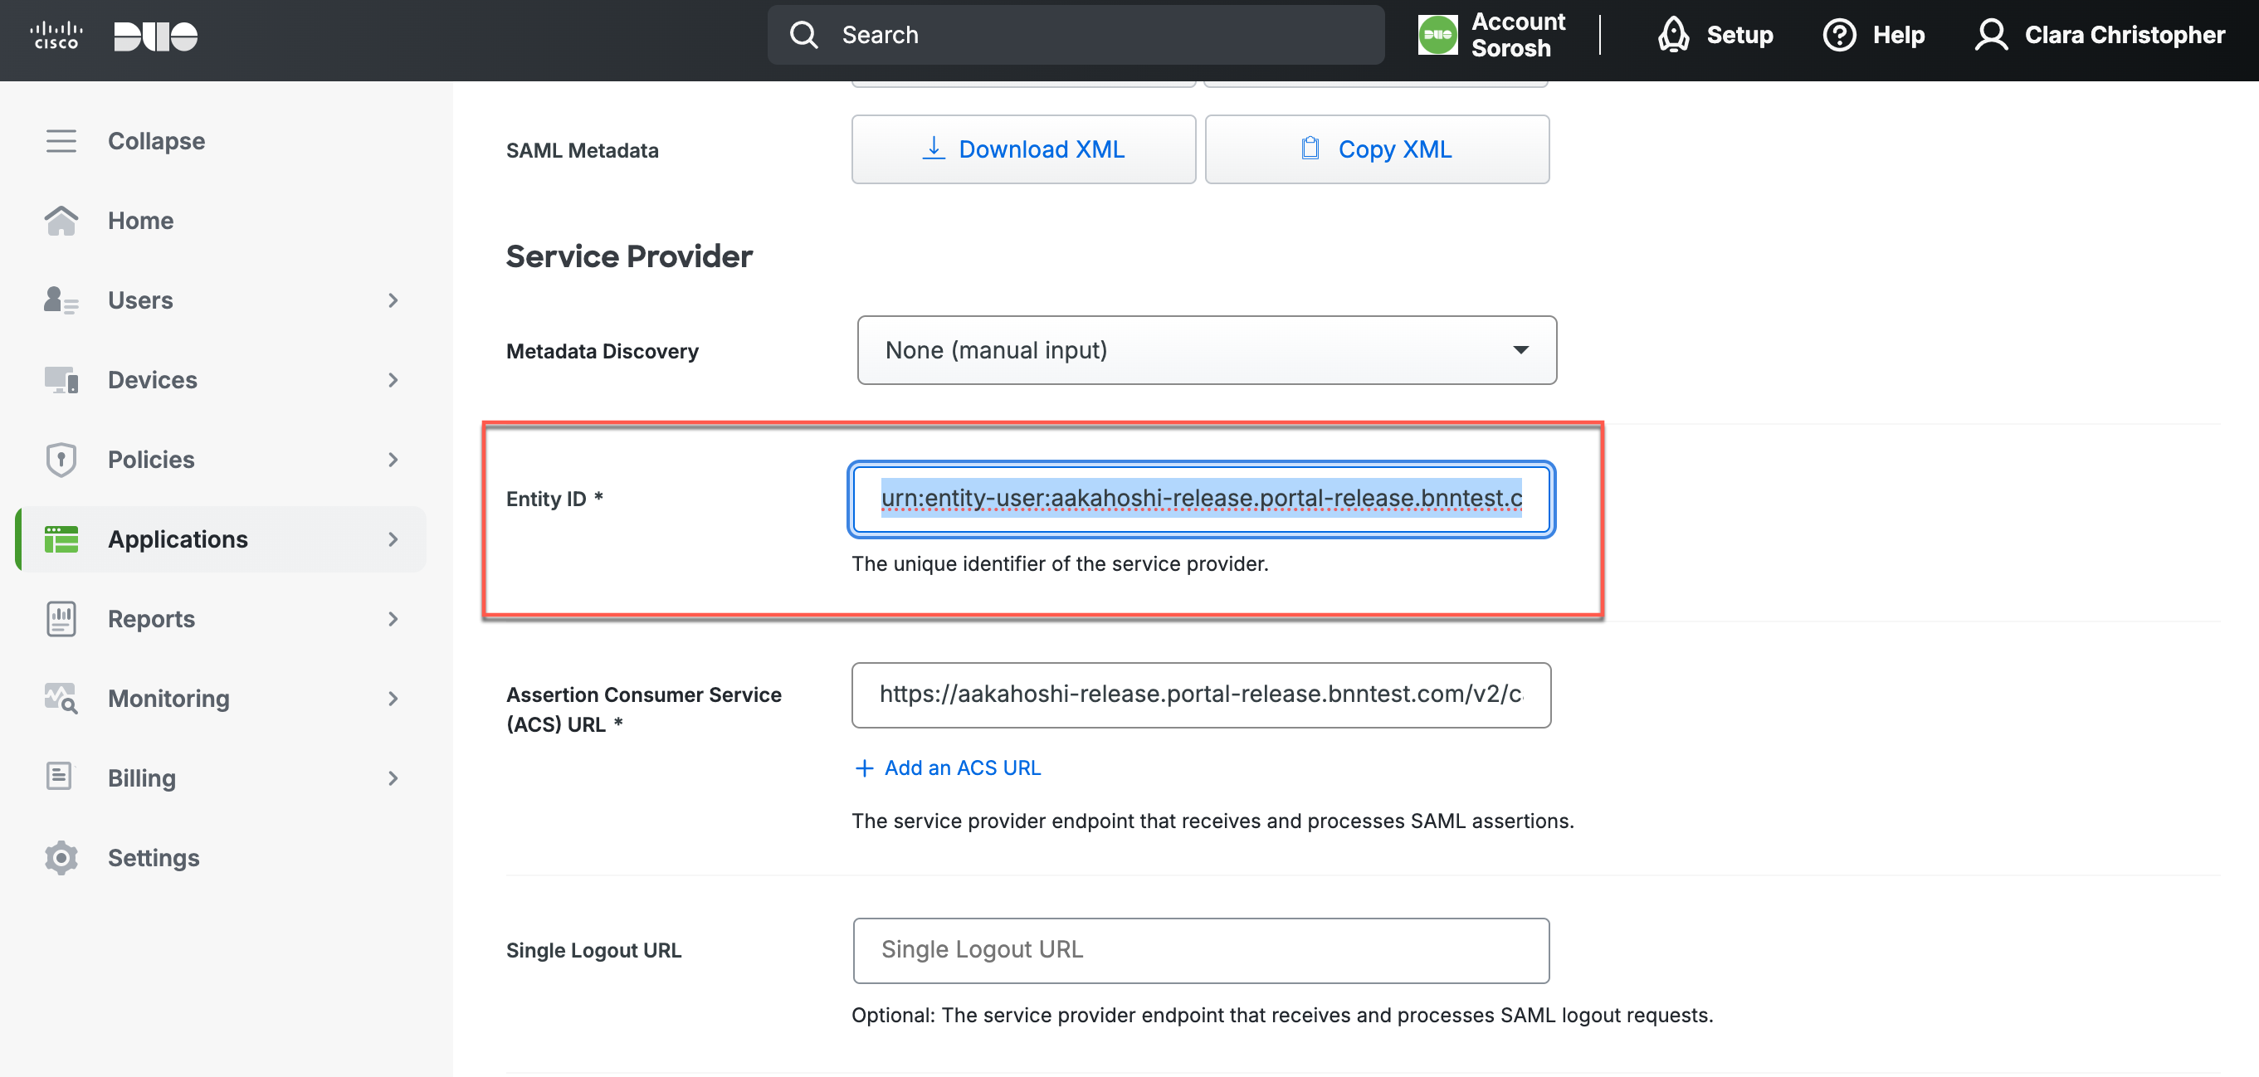The image size is (2259, 1077).
Task: Click the Setup rocket icon
Action: point(1672,35)
